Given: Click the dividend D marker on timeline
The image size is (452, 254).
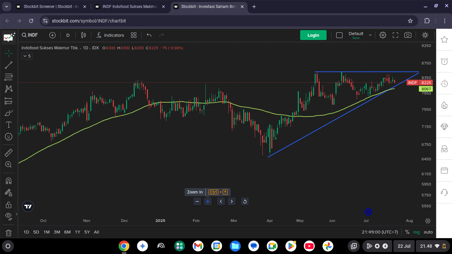Looking at the screenshot, I should 368,212.
